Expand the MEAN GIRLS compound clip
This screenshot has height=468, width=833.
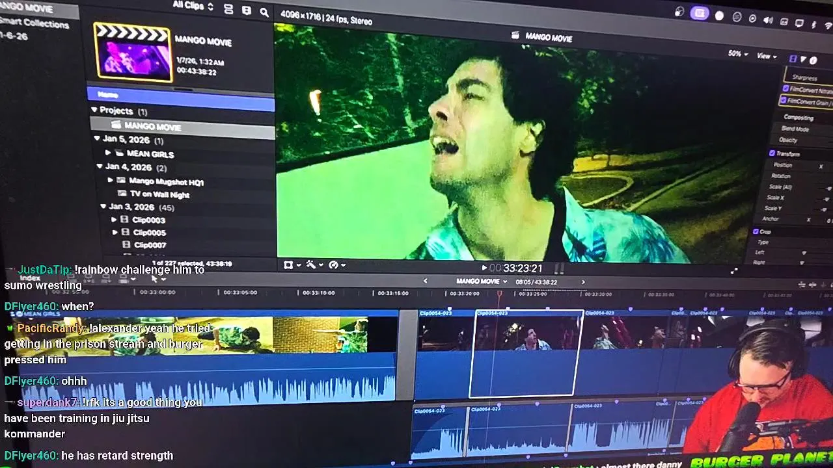click(x=108, y=153)
